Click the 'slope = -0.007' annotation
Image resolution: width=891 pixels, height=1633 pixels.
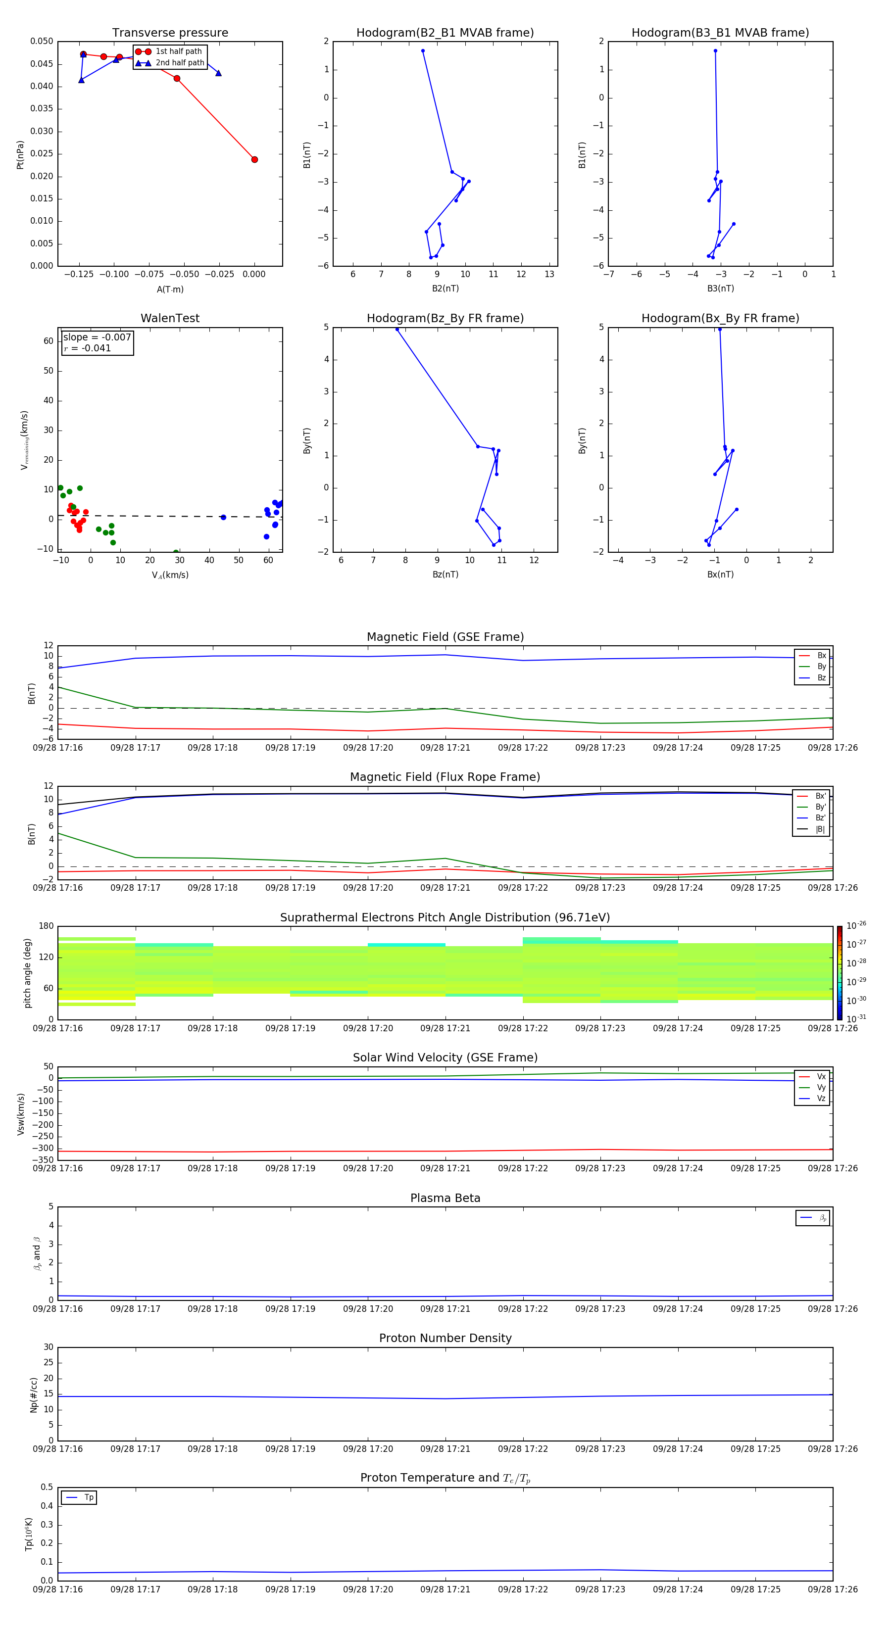coord(97,337)
